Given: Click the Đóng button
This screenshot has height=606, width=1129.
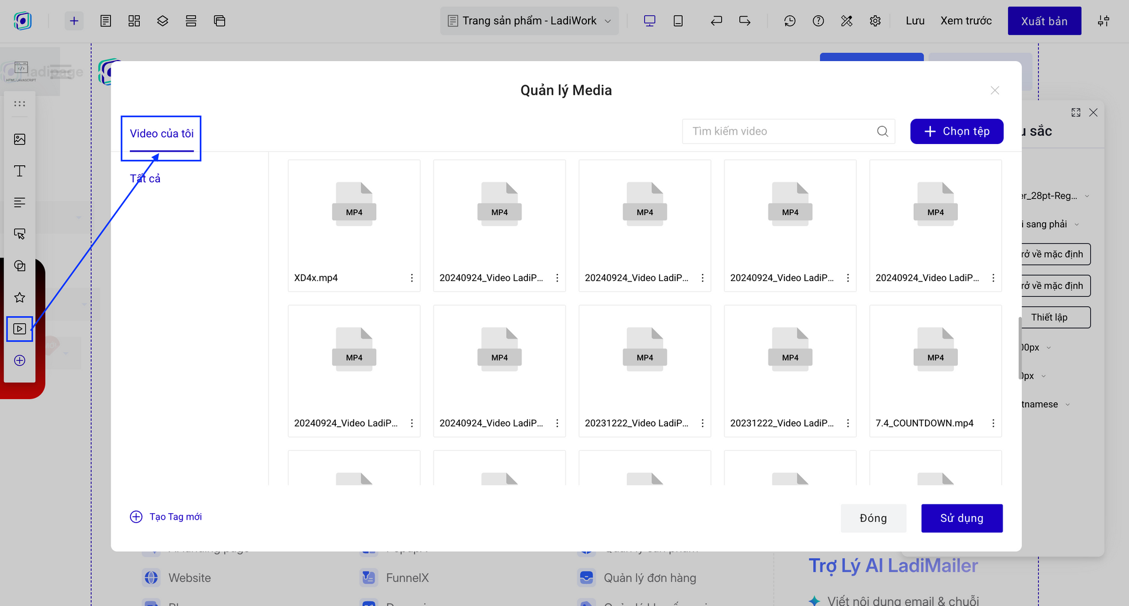Looking at the screenshot, I should (873, 518).
